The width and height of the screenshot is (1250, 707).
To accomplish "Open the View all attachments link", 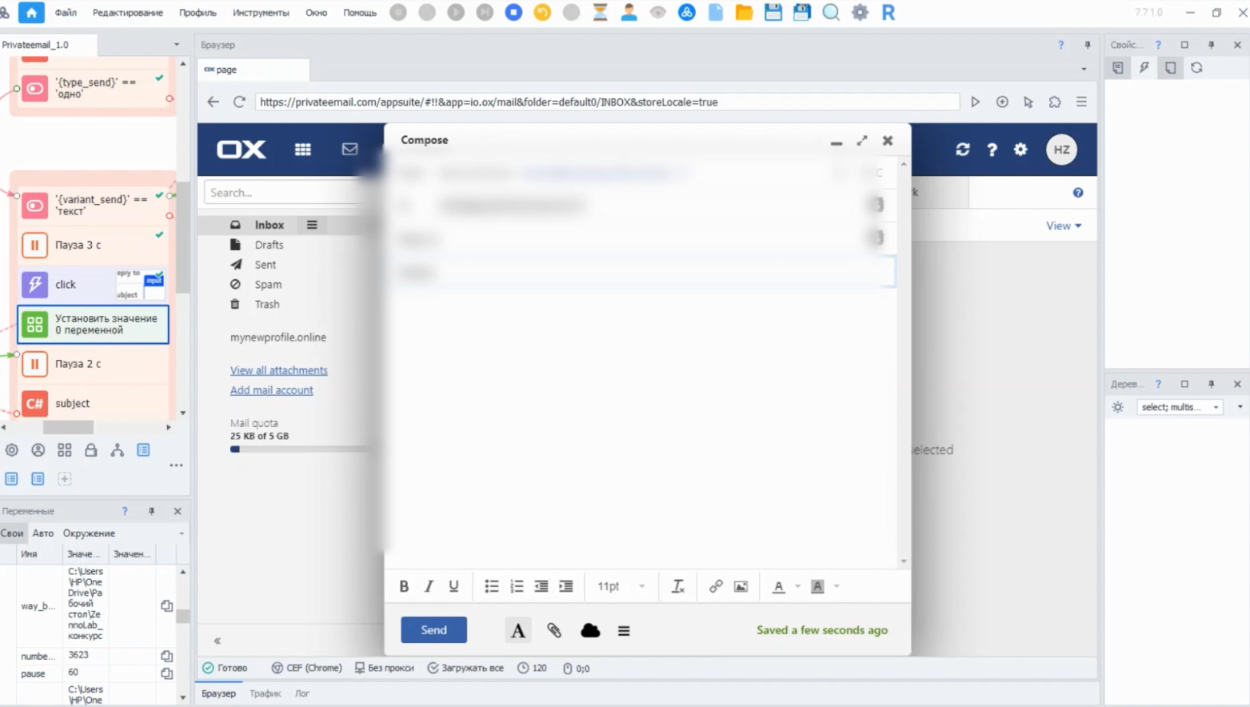I will click(x=279, y=370).
